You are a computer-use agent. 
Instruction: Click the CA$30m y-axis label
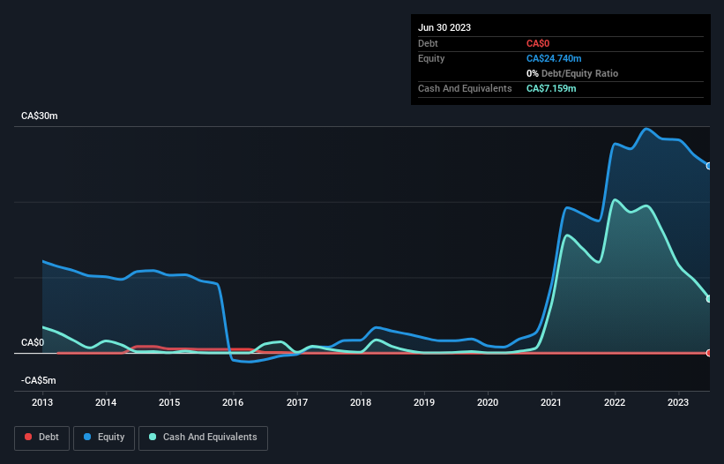pos(40,116)
